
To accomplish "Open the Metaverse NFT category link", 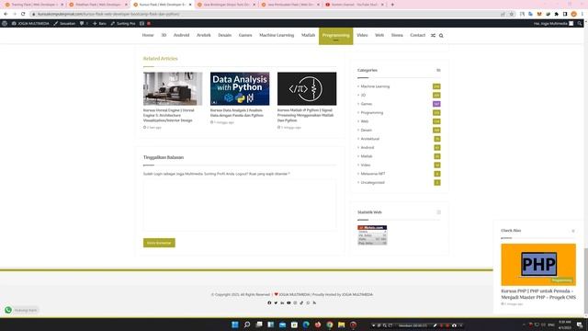I will point(373,174).
